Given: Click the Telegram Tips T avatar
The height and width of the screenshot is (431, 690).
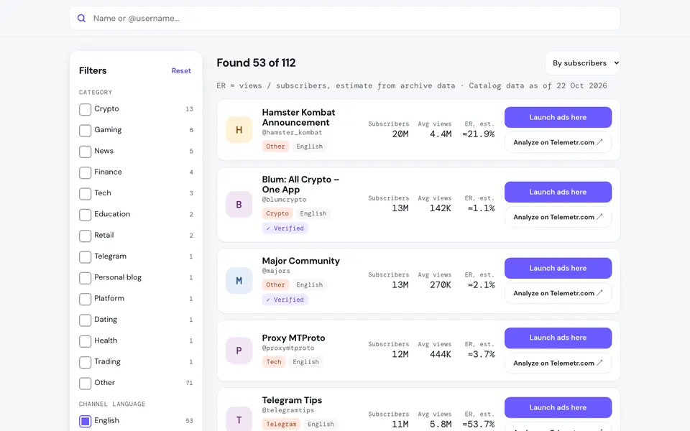Looking at the screenshot, I should click(239, 420).
